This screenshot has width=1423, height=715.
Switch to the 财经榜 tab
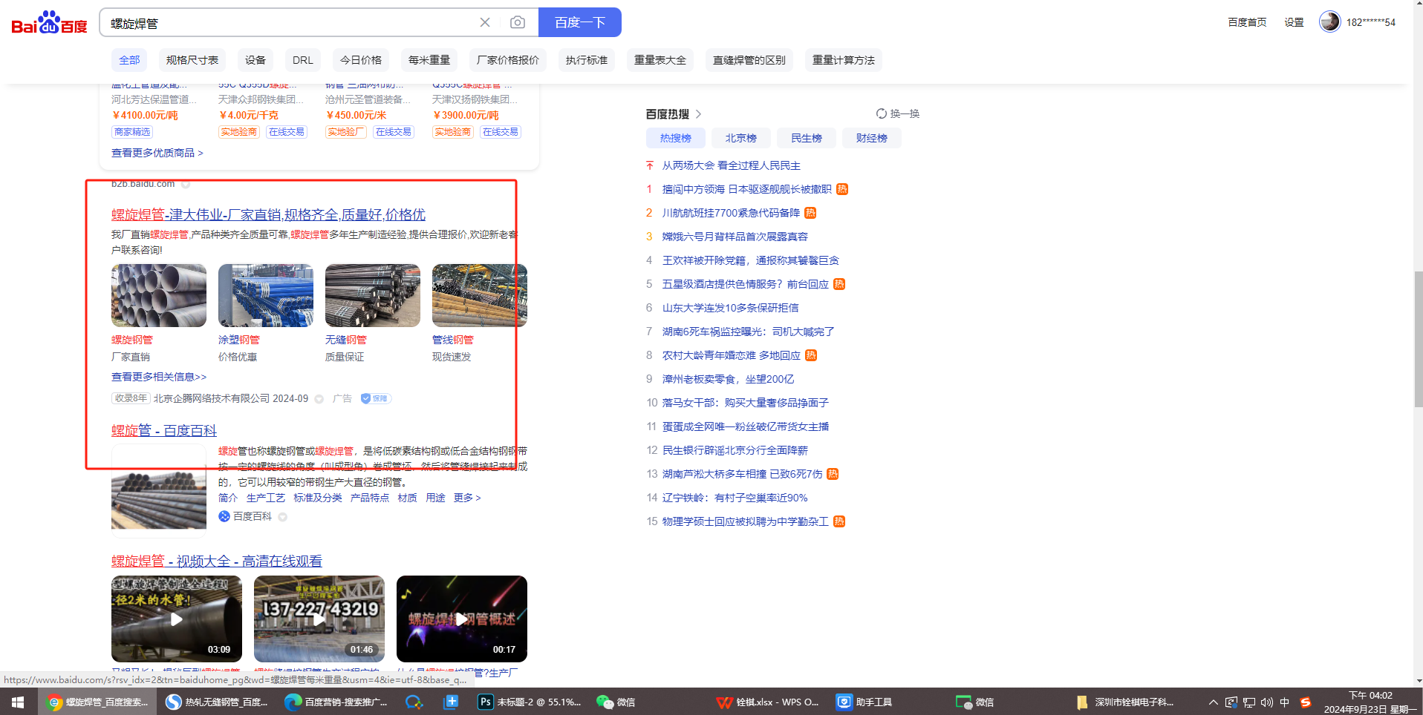(x=871, y=138)
